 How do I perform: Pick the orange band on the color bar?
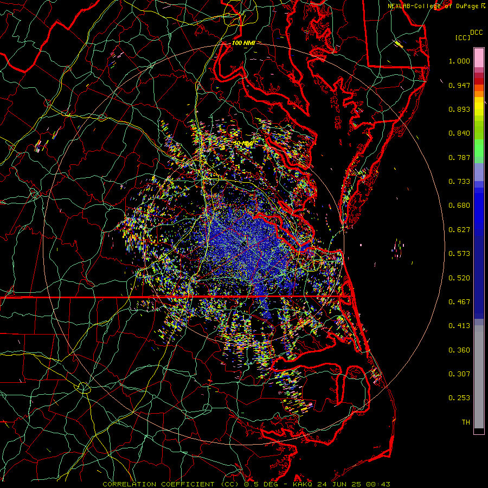479,94
